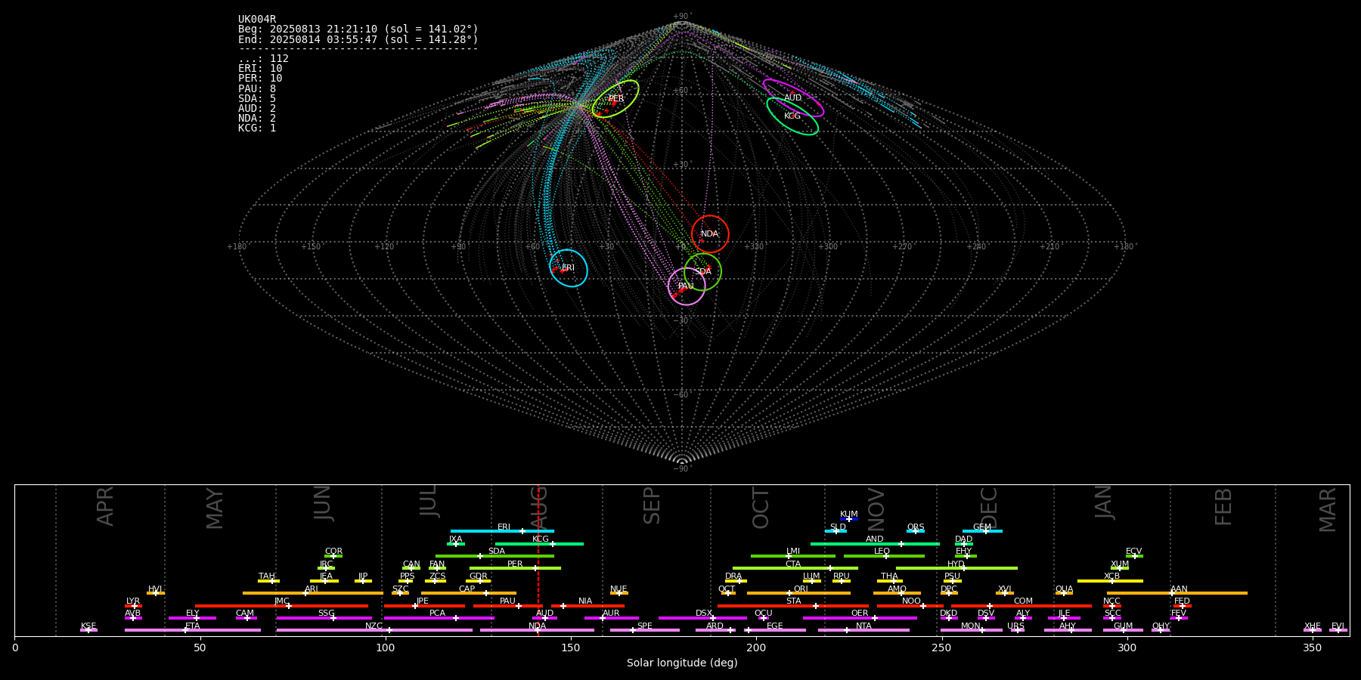Click the pink PAU radiant circle on sky map
The height and width of the screenshot is (680, 1361).
tap(687, 286)
